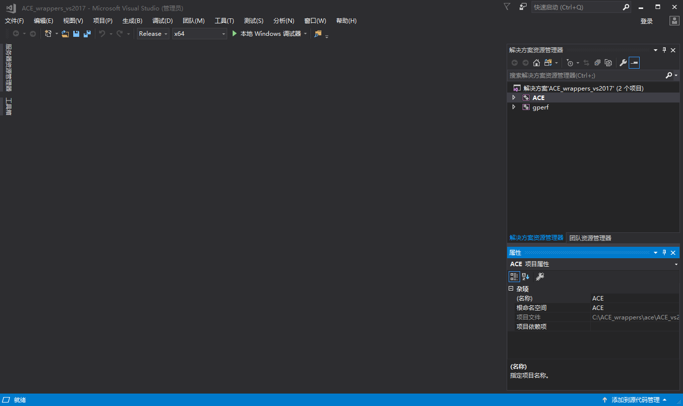This screenshot has height=406, width=683.
Task: Open the 文件(F) menu
Action: [14, 21]
